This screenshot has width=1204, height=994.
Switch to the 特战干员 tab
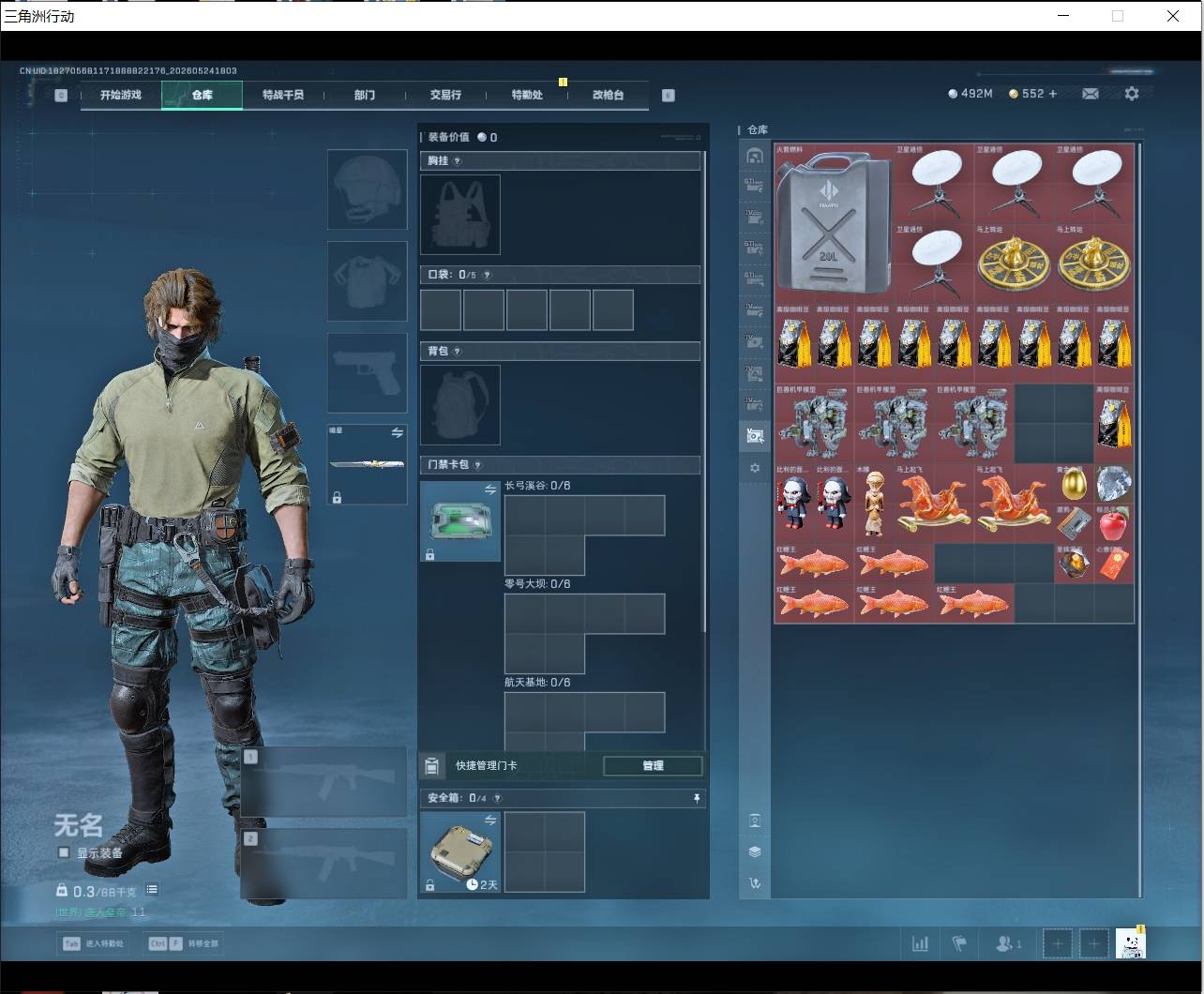pos(283,95)
